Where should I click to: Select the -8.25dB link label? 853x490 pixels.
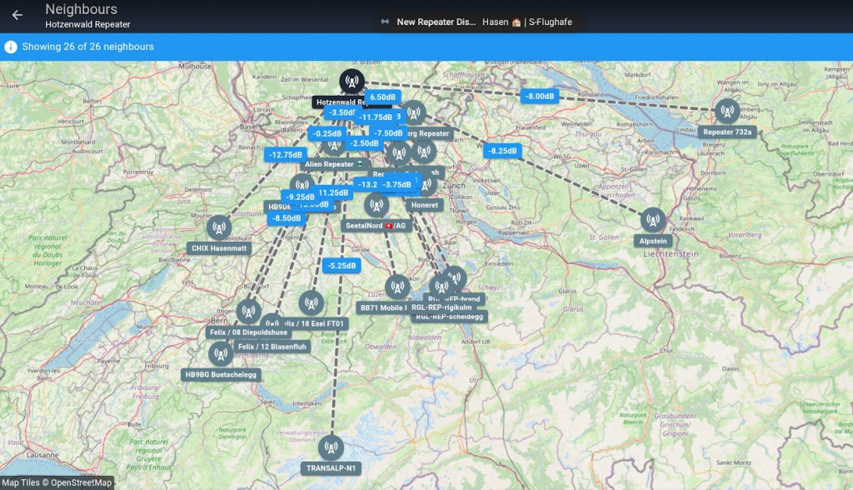[x=502, y=151]
